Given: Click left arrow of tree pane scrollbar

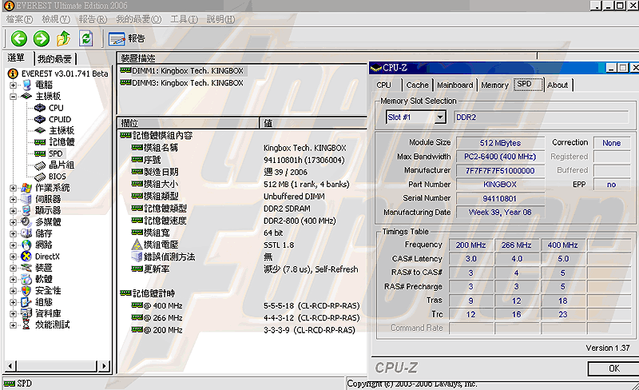Looking at the screenshot, I should coord(10,366).
